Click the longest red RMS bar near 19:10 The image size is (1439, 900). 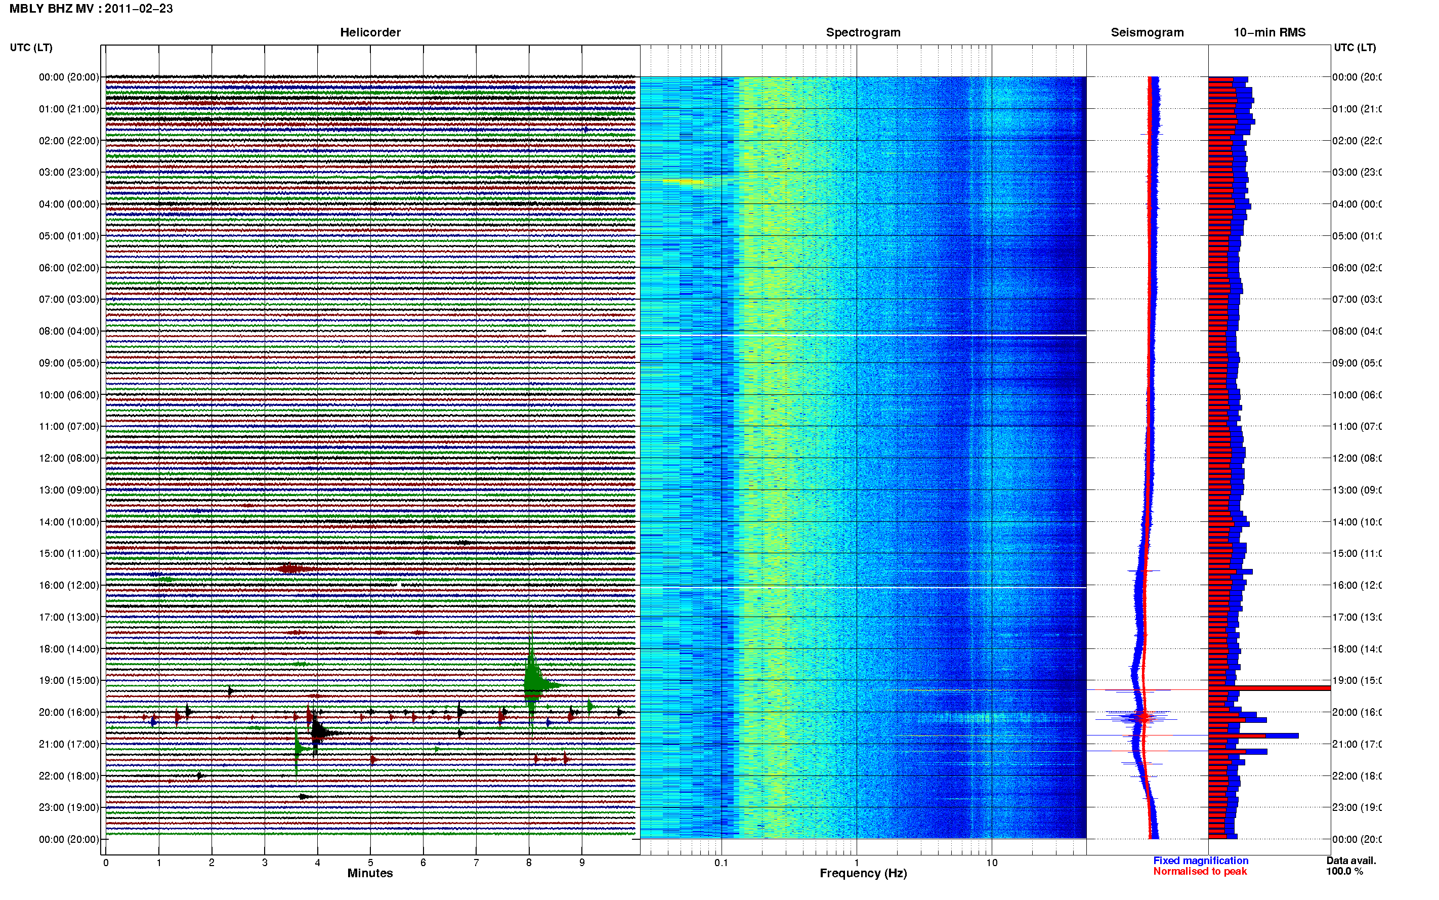1269,689
